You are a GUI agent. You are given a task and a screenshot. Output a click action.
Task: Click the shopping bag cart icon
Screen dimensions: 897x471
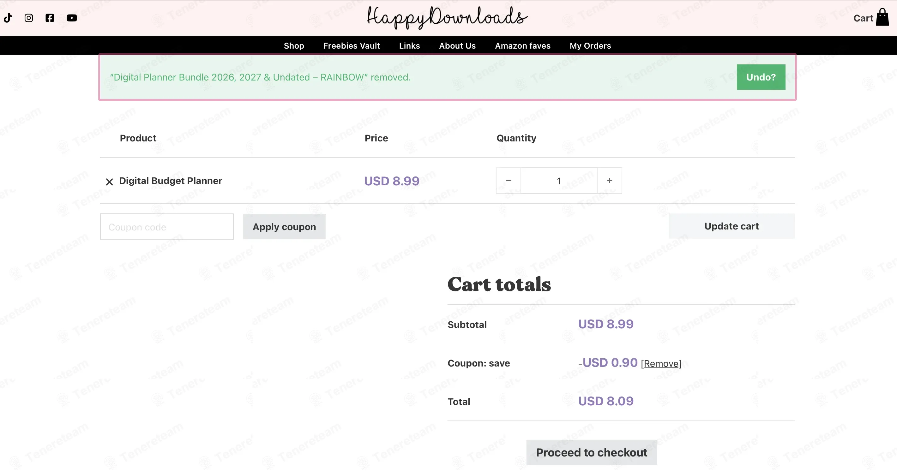click(882, 17)
